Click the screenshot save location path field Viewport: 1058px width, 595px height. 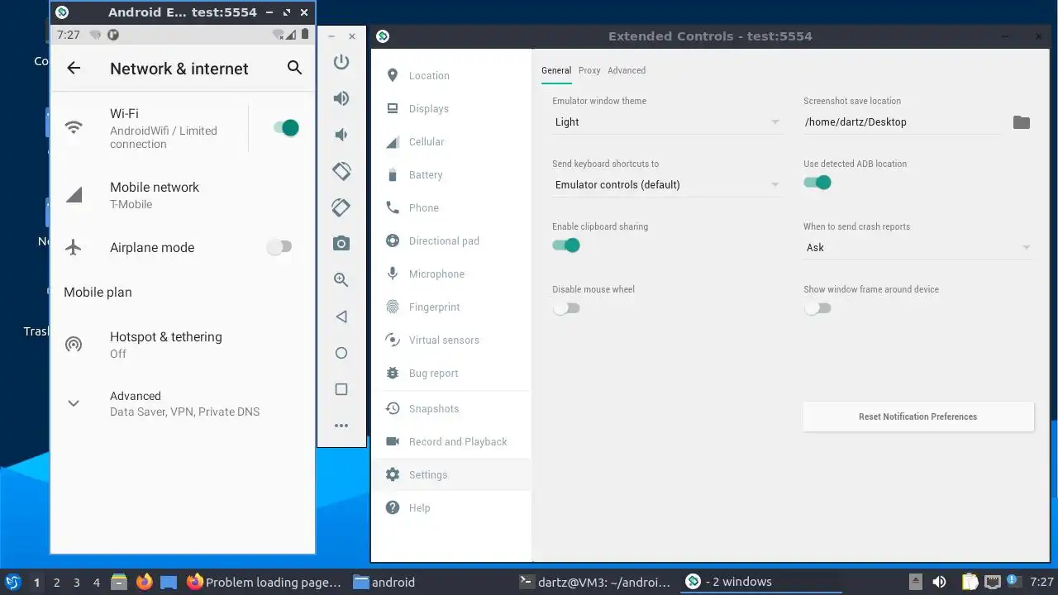902,122
